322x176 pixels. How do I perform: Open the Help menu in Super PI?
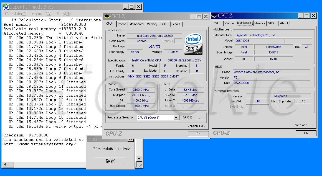(x=64, y=14)
